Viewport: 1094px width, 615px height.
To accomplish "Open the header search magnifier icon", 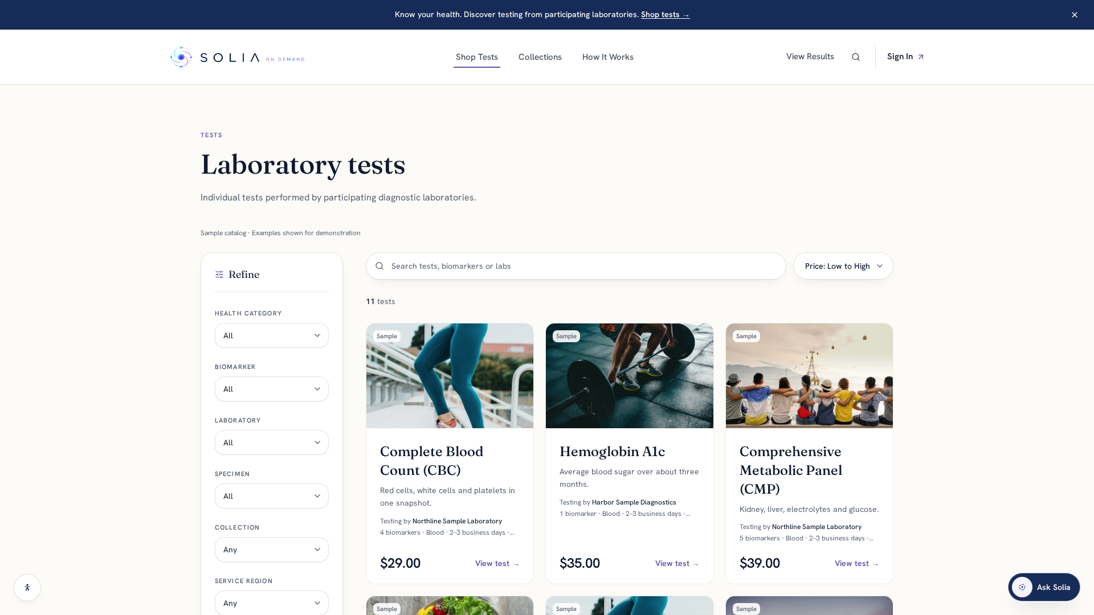I will (x=856, y=57).
